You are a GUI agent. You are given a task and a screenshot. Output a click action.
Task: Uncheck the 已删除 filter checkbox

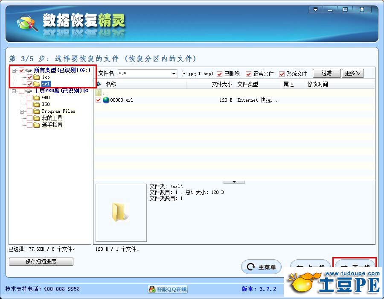[x=220, y=74]
